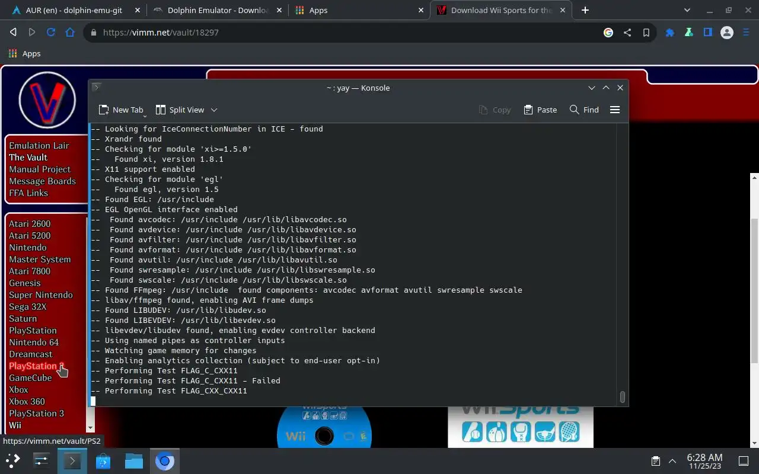This screenshot has height=474, width=759.
Task: Open Konsole Split View
Action: [x=180, y=110]
